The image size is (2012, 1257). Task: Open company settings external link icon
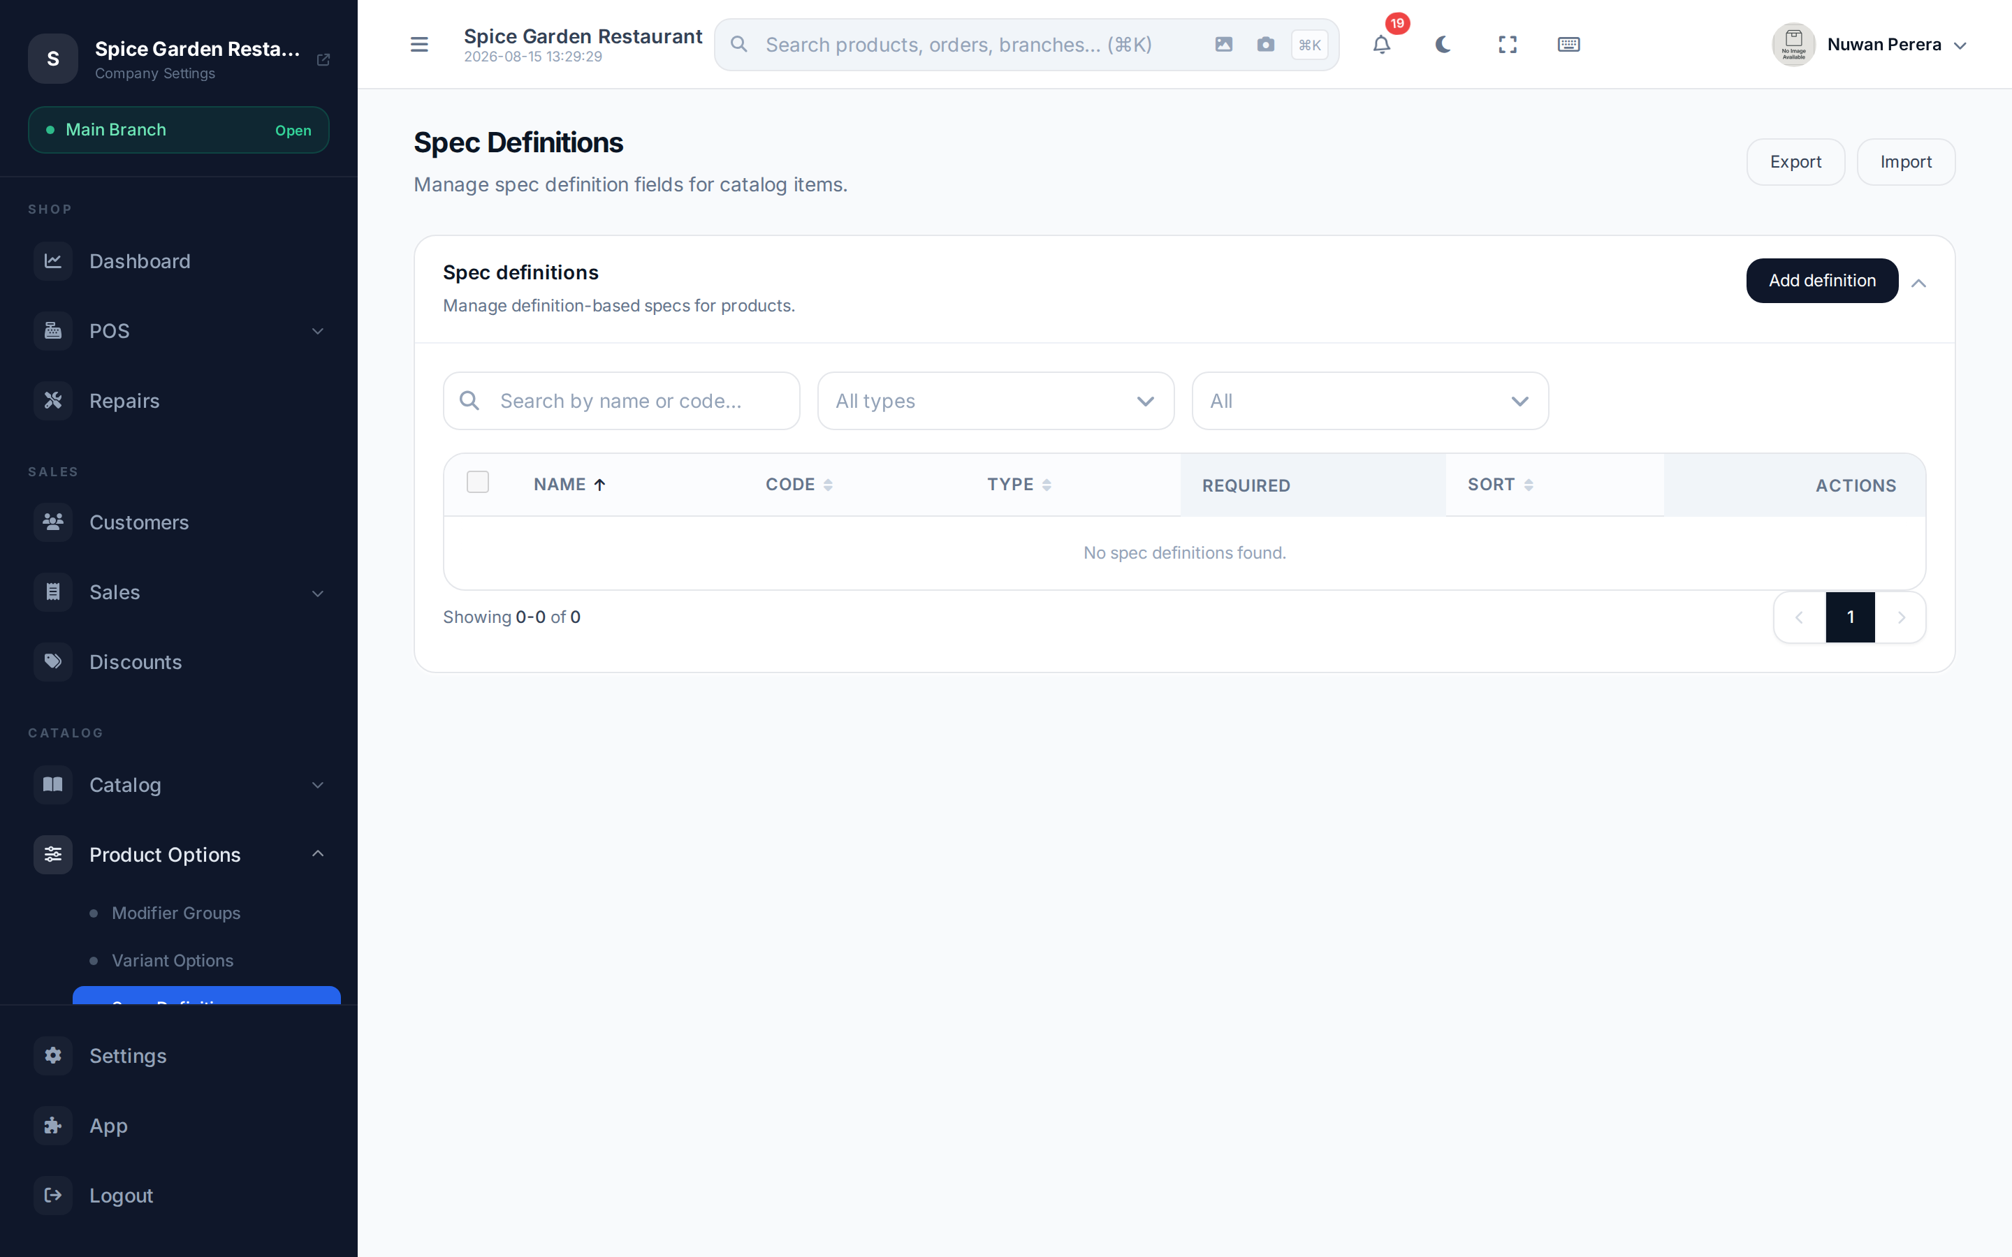pos(323,59)
